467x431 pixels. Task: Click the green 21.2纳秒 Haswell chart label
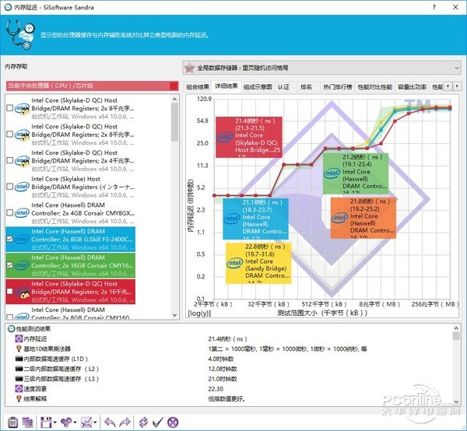(x=356, y=173)
